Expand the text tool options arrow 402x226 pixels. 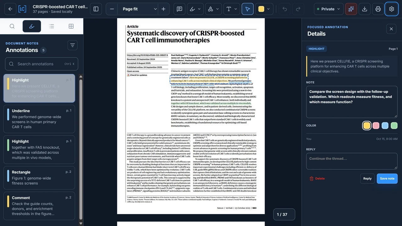coord(236,9)
